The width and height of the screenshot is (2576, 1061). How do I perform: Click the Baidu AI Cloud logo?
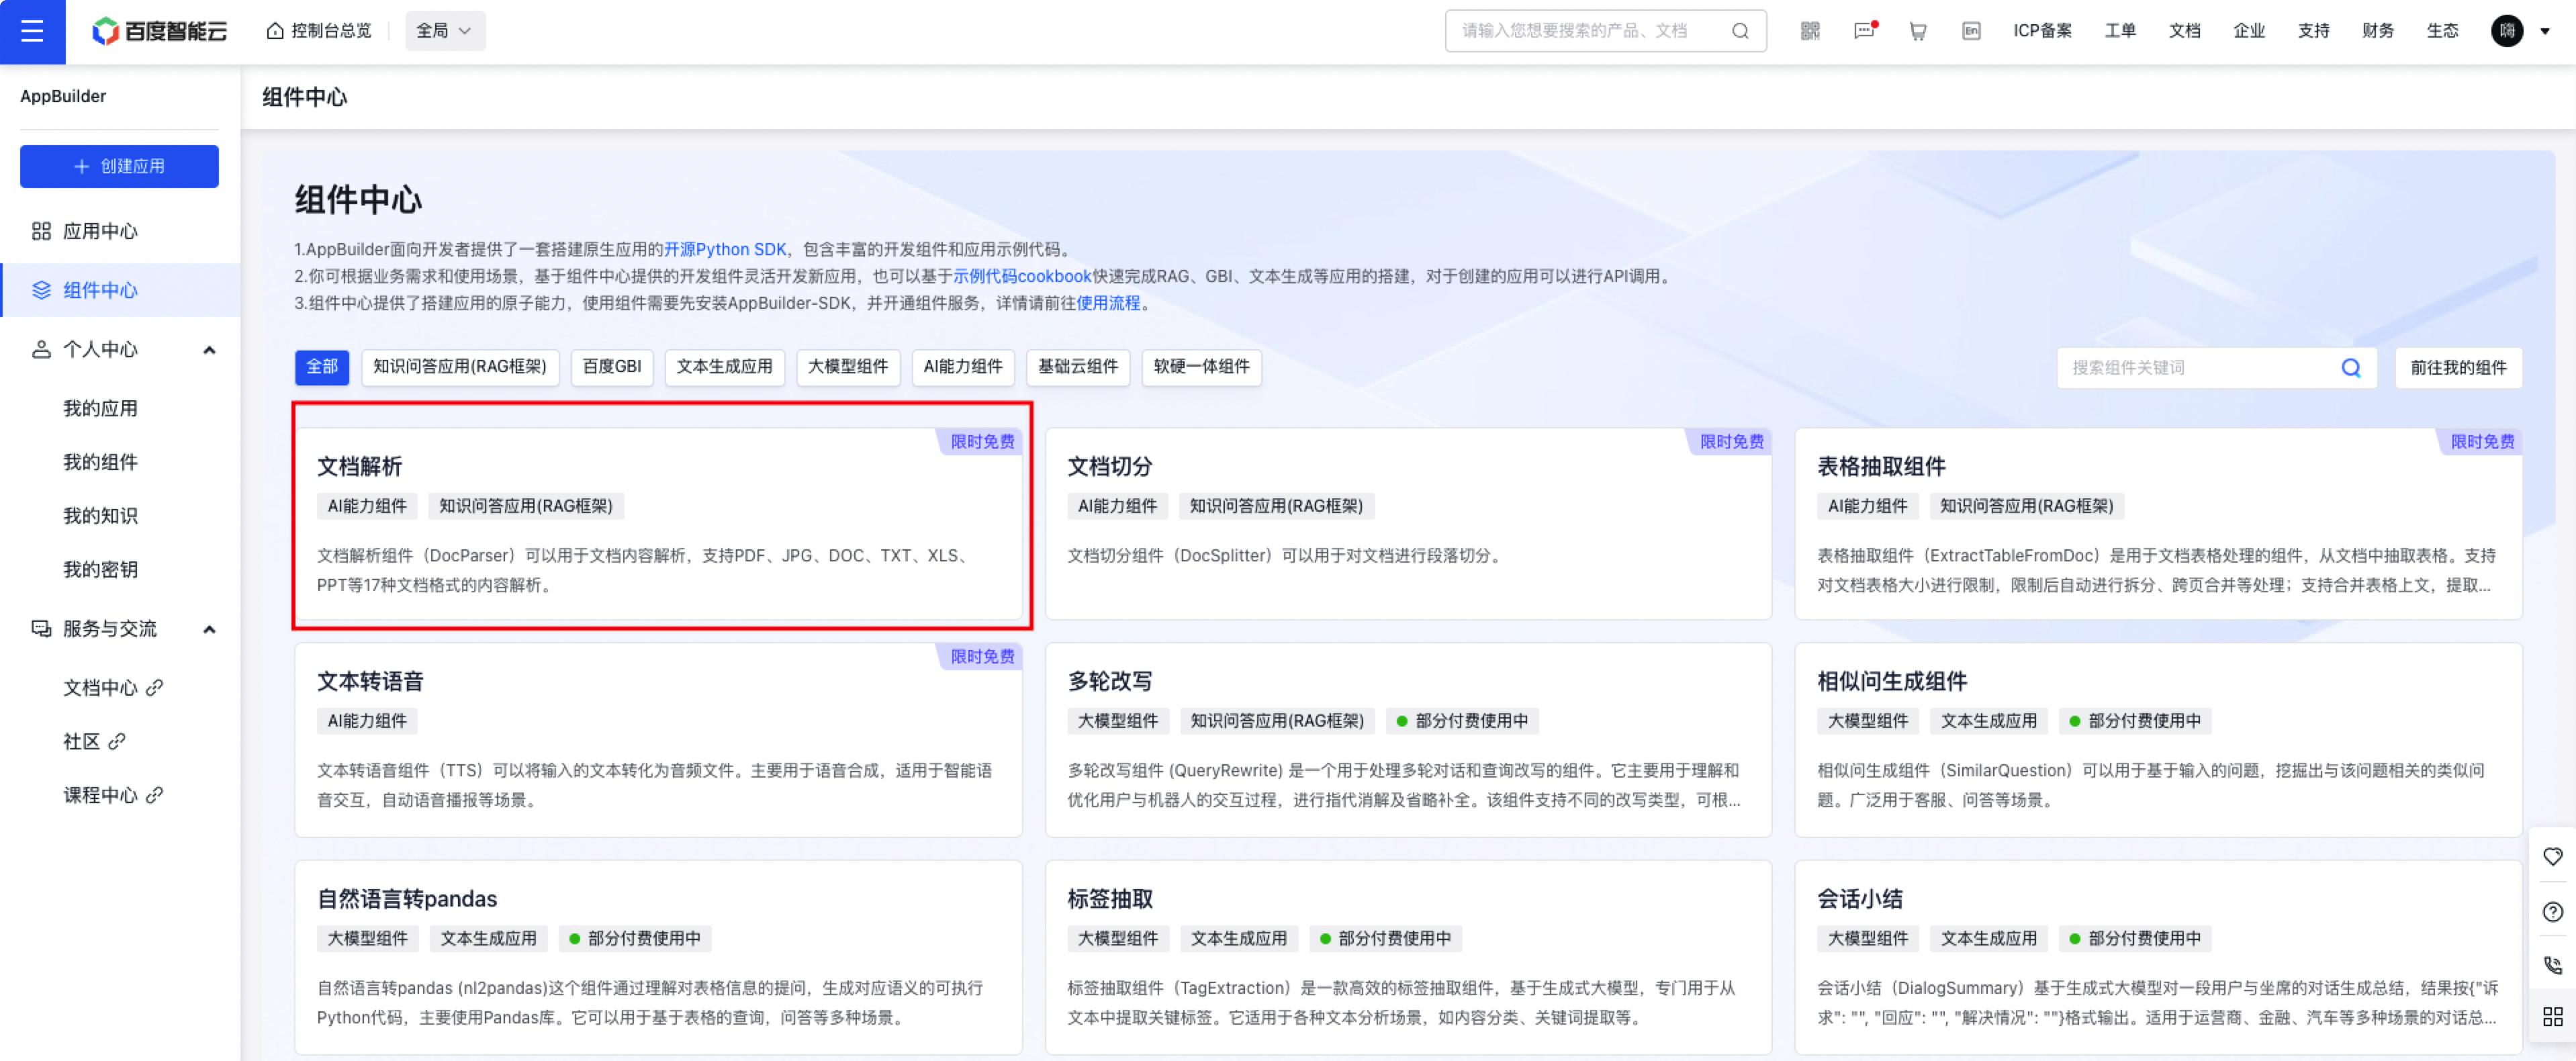159,31
